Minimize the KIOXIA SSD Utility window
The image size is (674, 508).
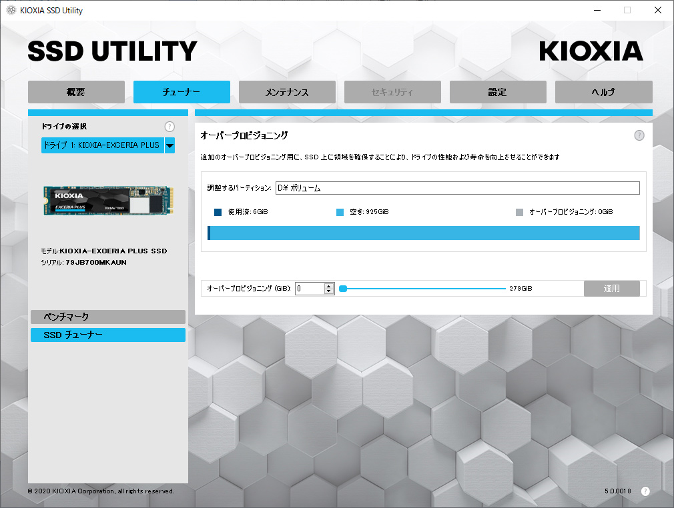597,10
